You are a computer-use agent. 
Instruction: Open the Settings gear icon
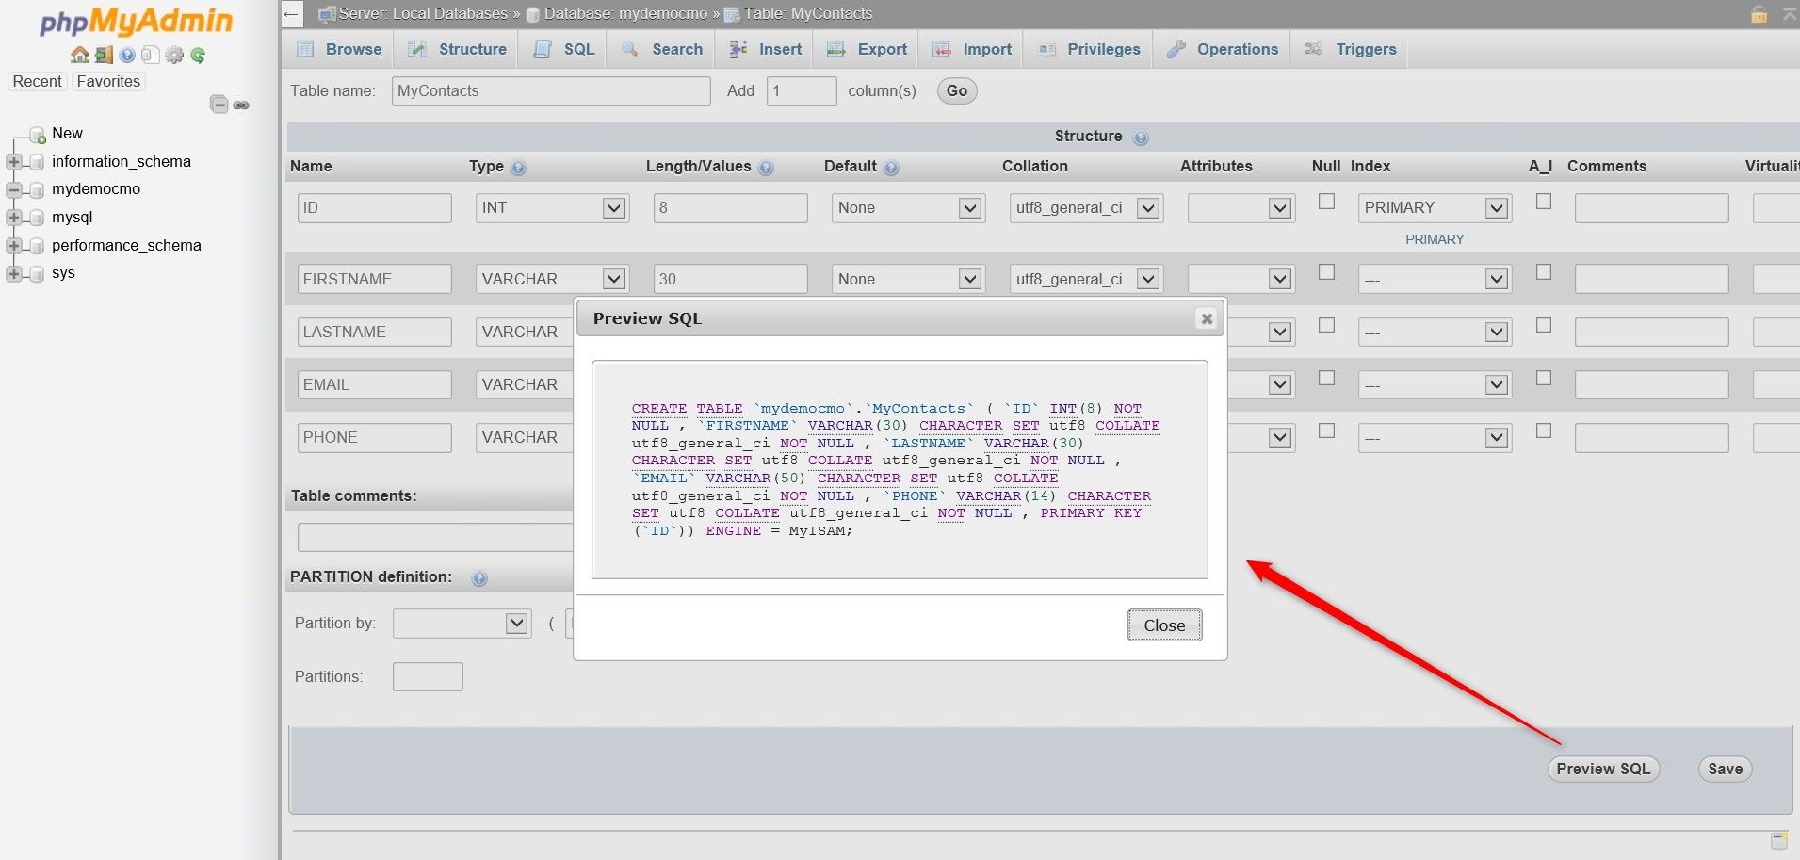(x=174, y=55)
